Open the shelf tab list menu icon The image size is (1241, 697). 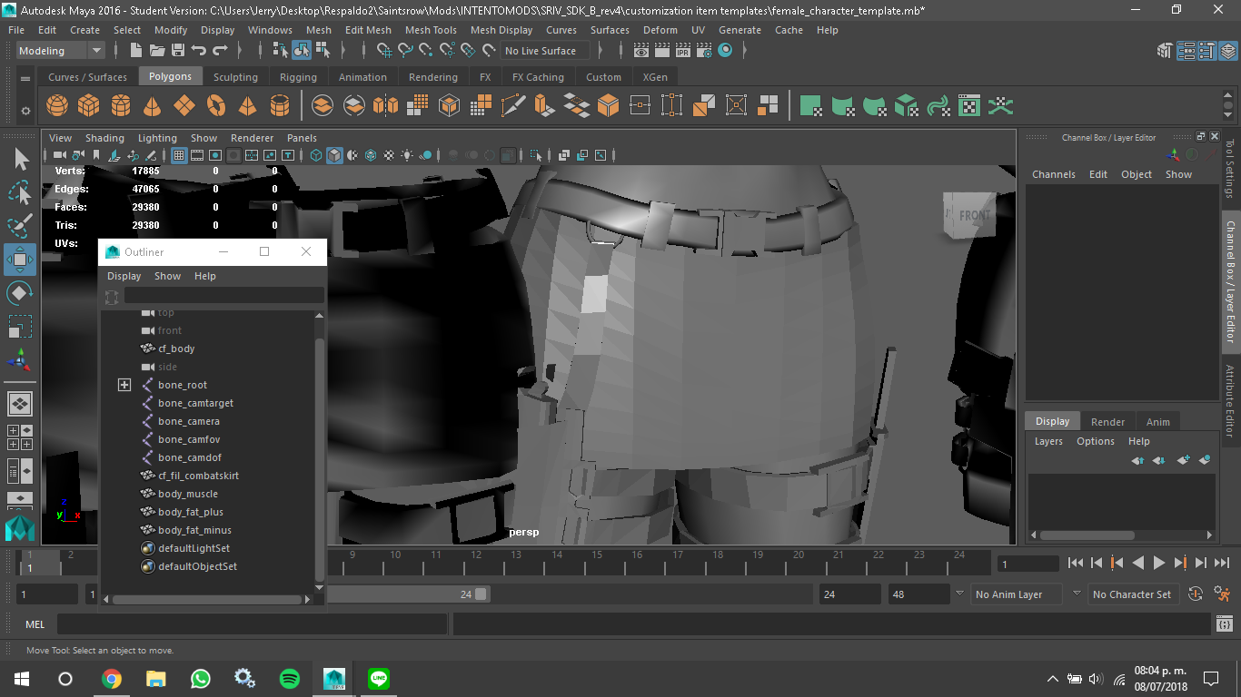(25, 77)
